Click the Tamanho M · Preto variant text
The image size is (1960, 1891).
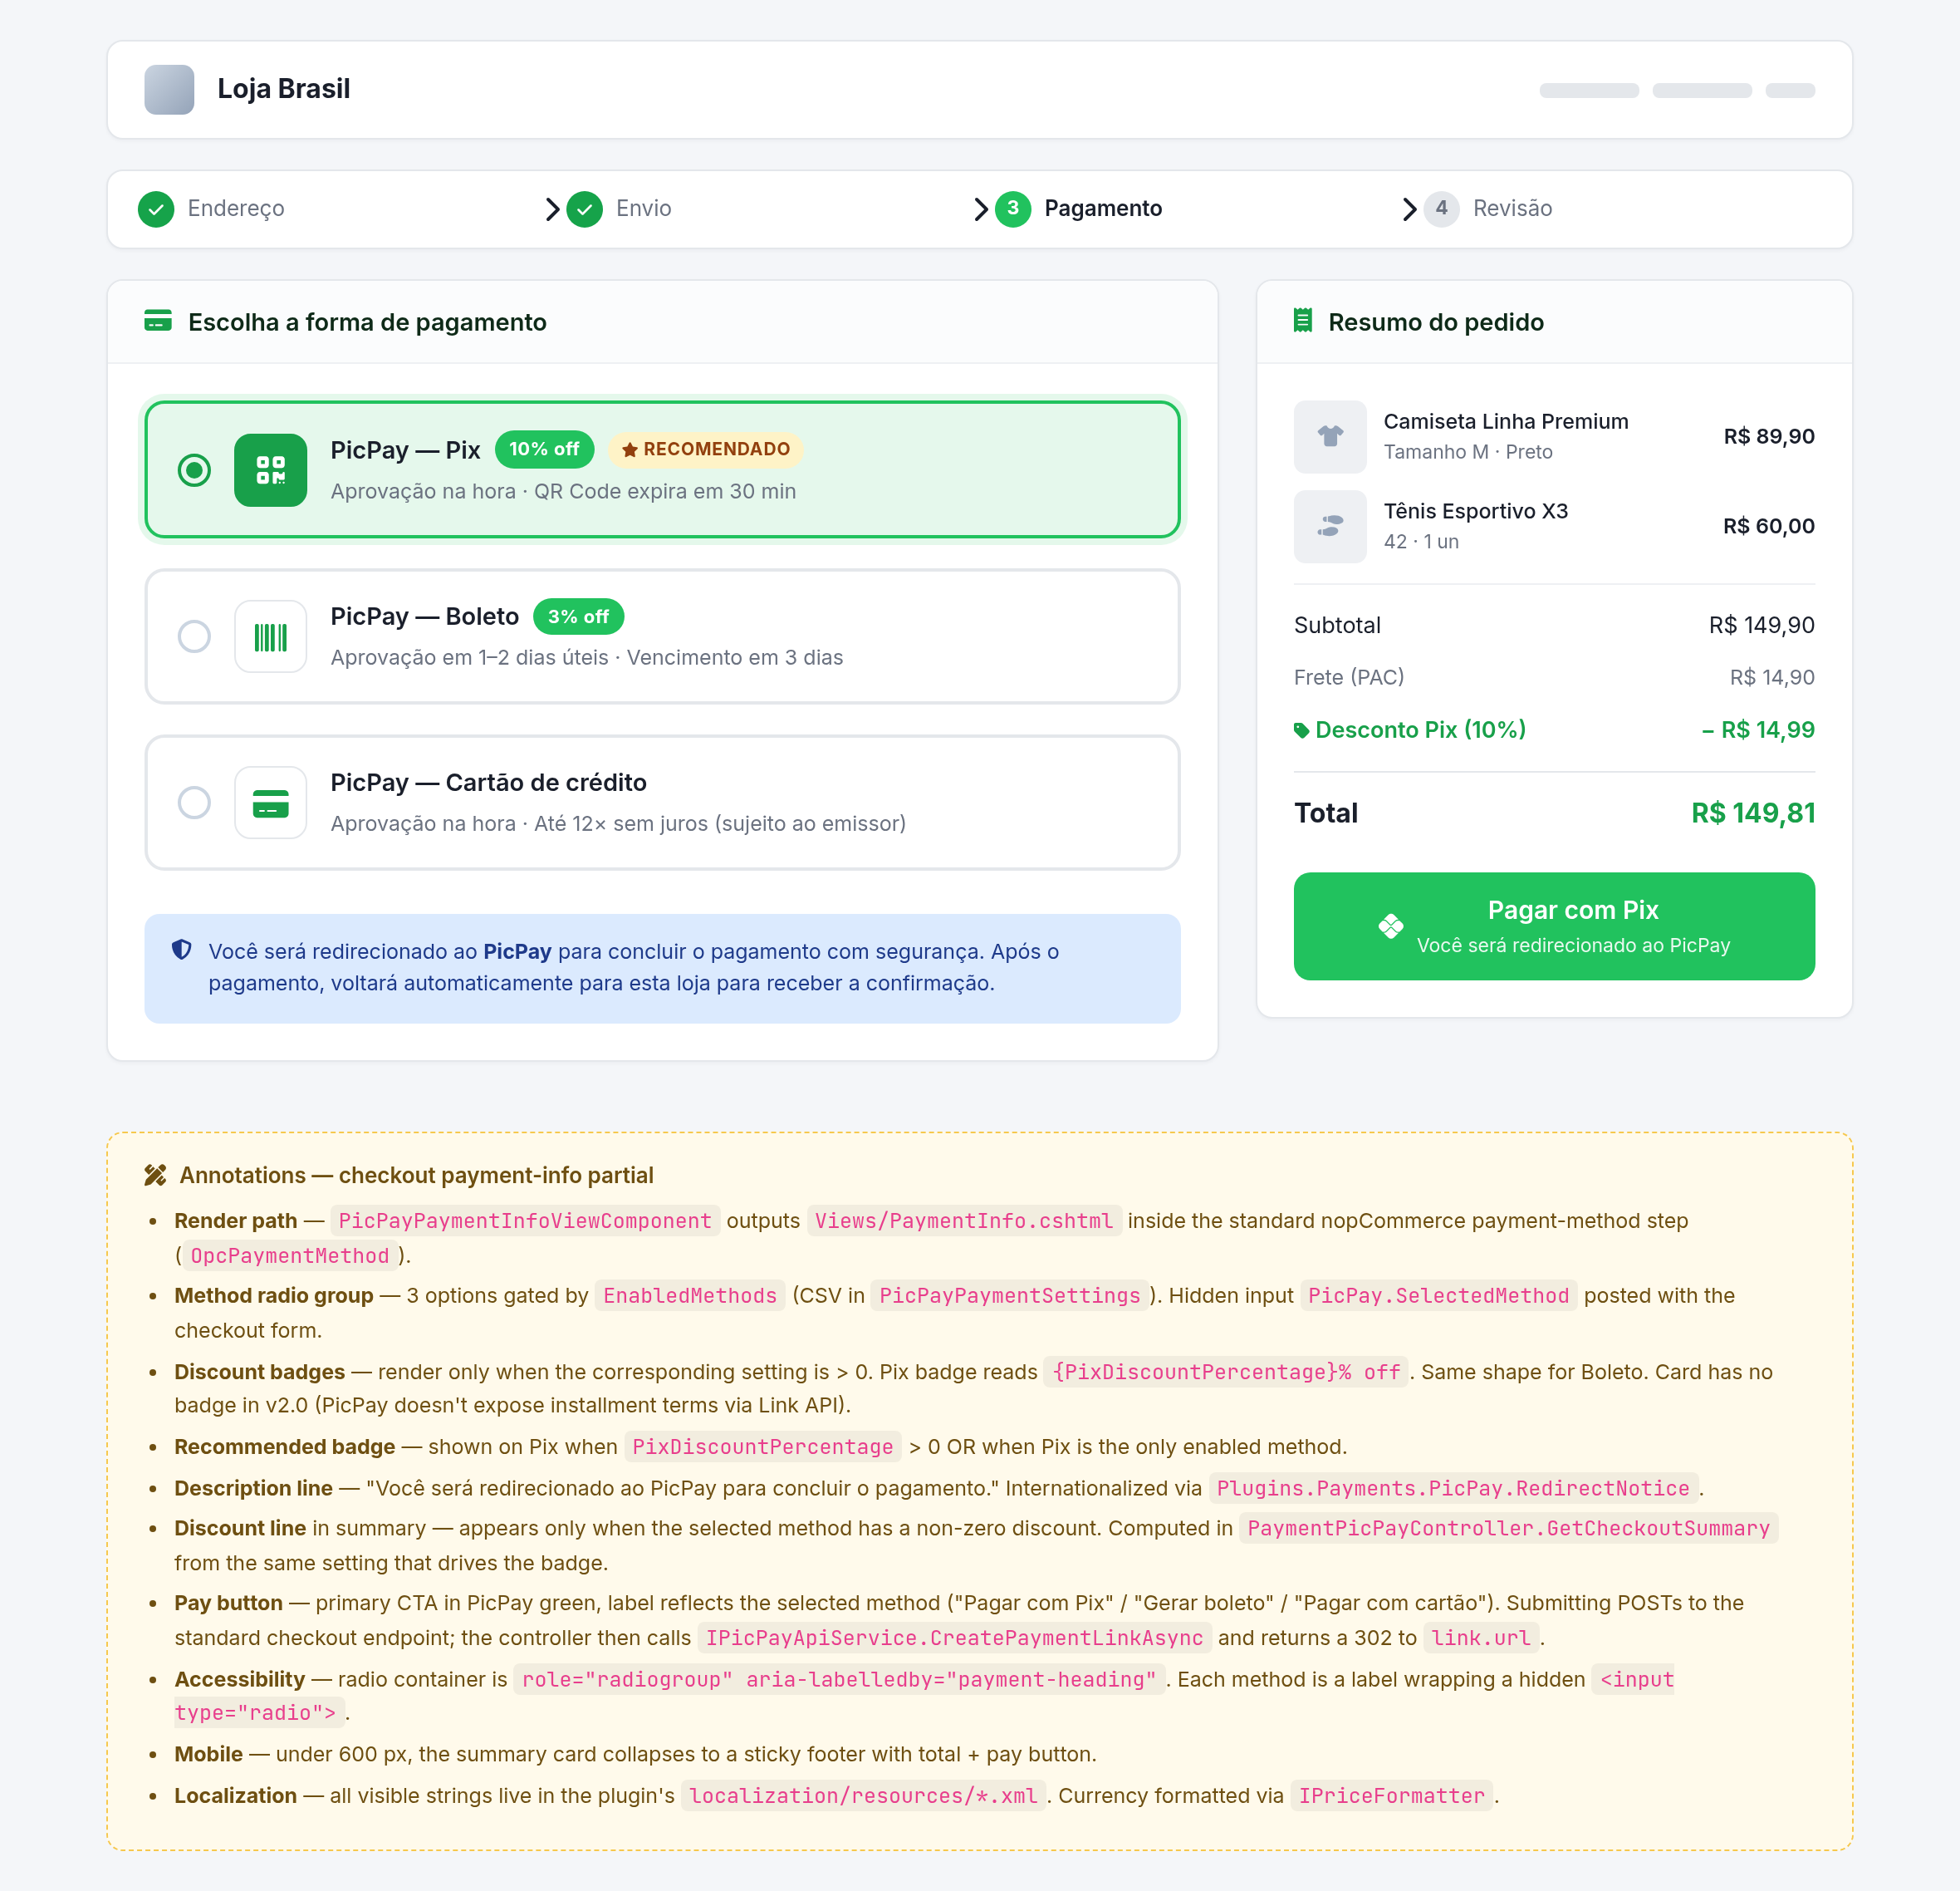coord(1468,452)
